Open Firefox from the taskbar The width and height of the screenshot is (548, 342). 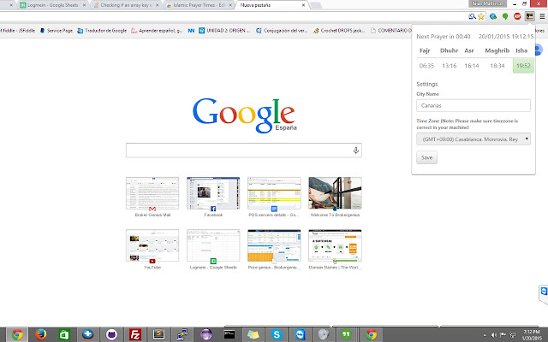tap(40, 334)
